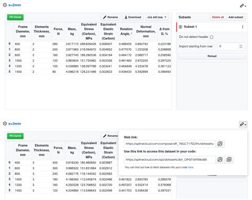Click mass value 3.871963
The width and height of the screenshot is (252, 200).
pos(72,49)
